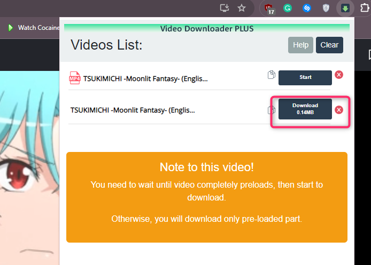
Task: Click the green play favicon on the tab
Action: click(x=10, y=28)
